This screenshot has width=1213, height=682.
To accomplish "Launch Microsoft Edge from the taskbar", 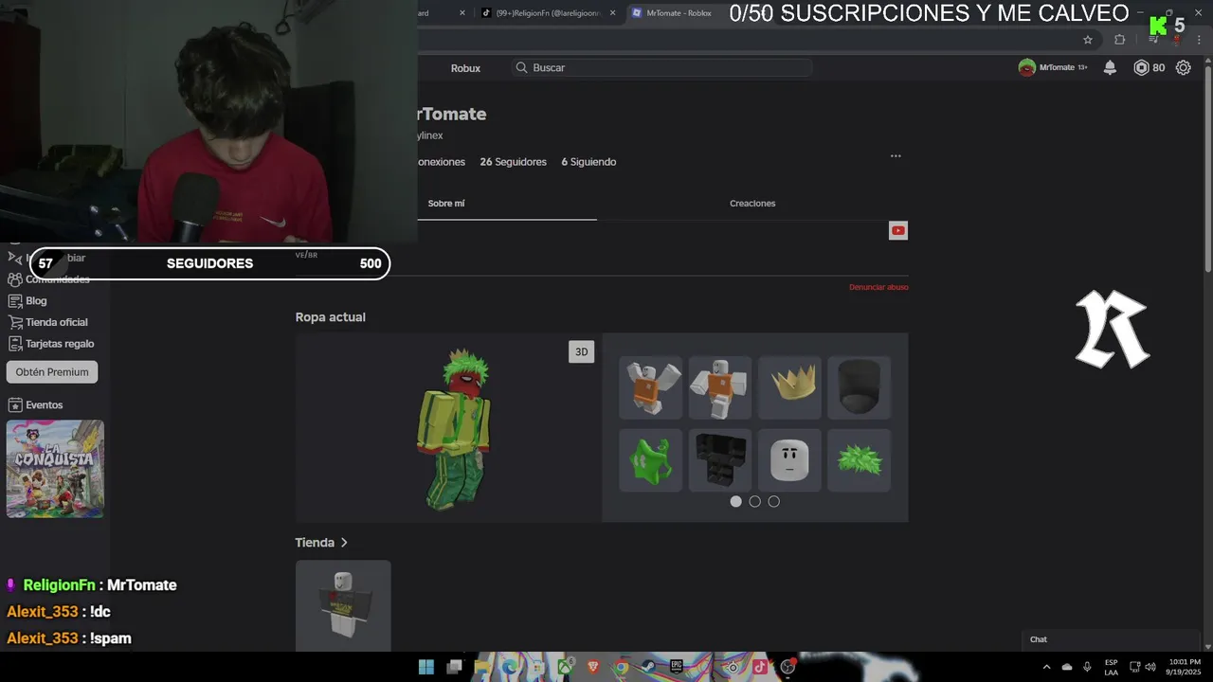I will [x=510, y=667].
